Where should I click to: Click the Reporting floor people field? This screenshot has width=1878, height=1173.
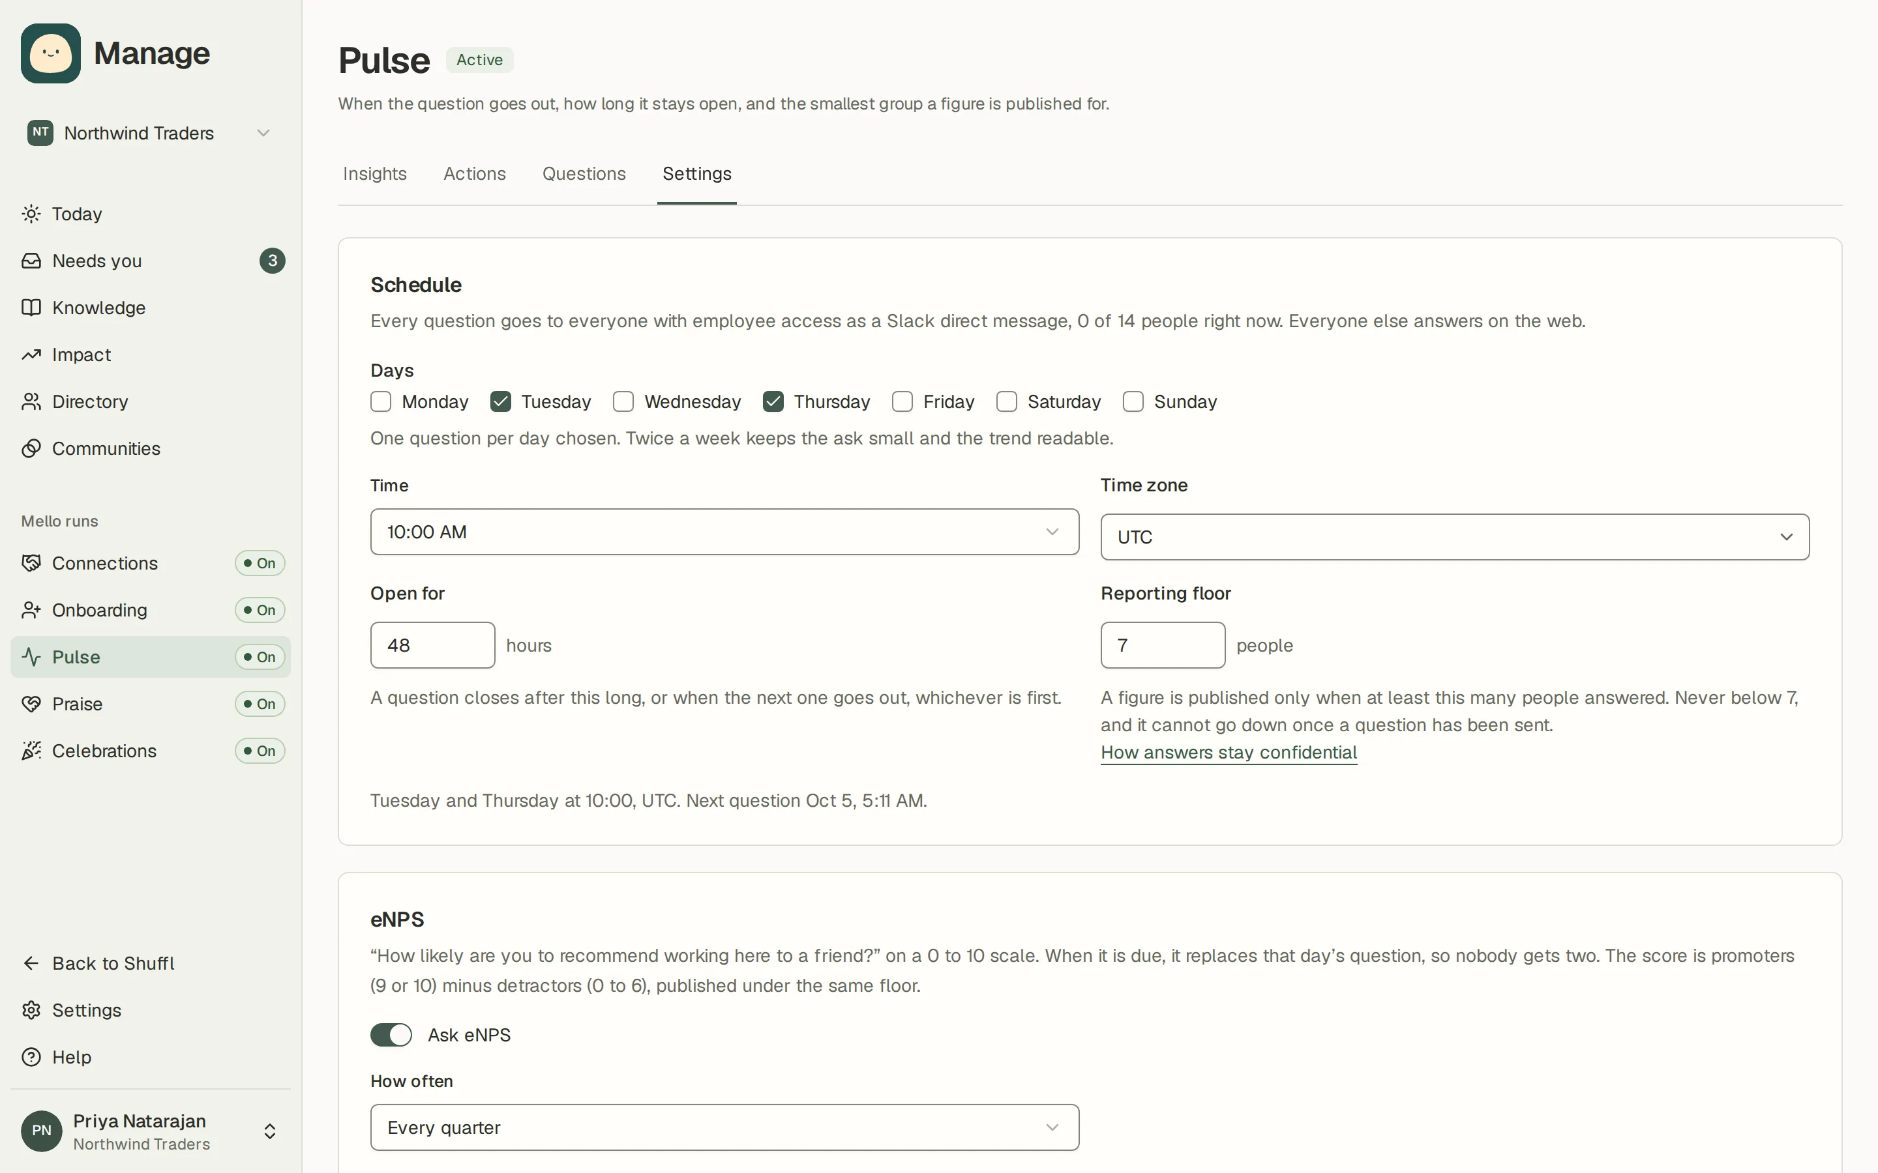(1163, 645)
